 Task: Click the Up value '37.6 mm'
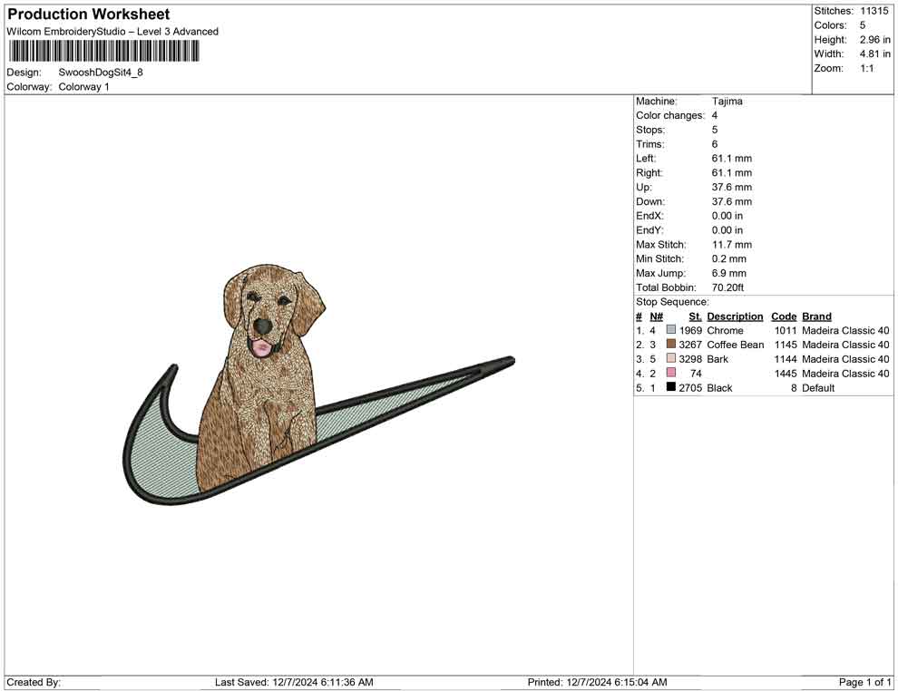732,187
